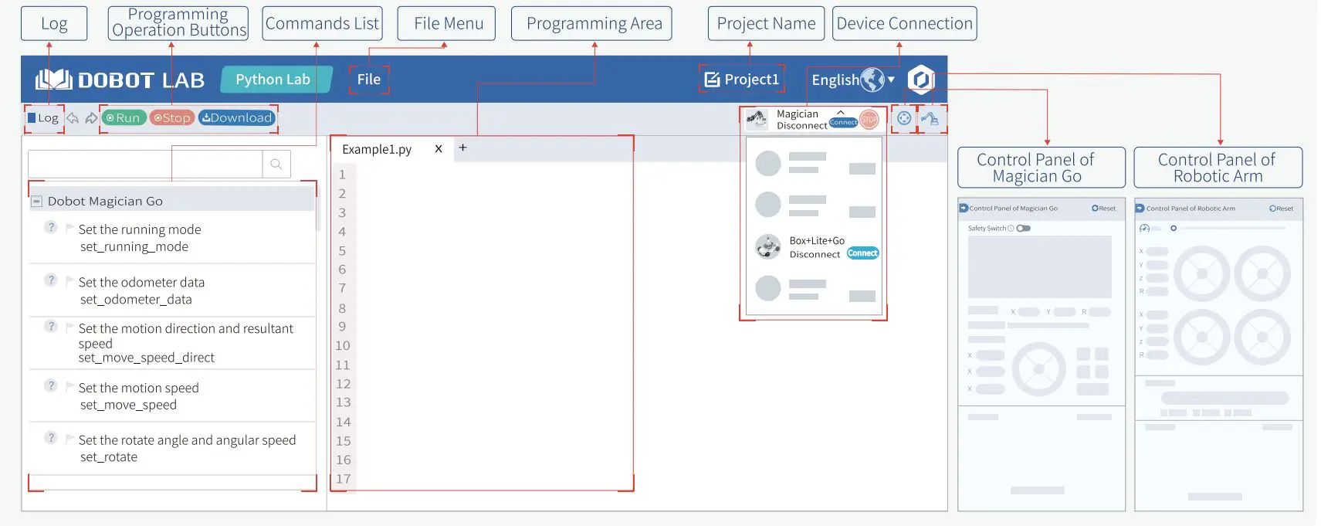The image size is (1321, 526).
Task: Collapse the Magician device list chevron
Action: (841, 112)
